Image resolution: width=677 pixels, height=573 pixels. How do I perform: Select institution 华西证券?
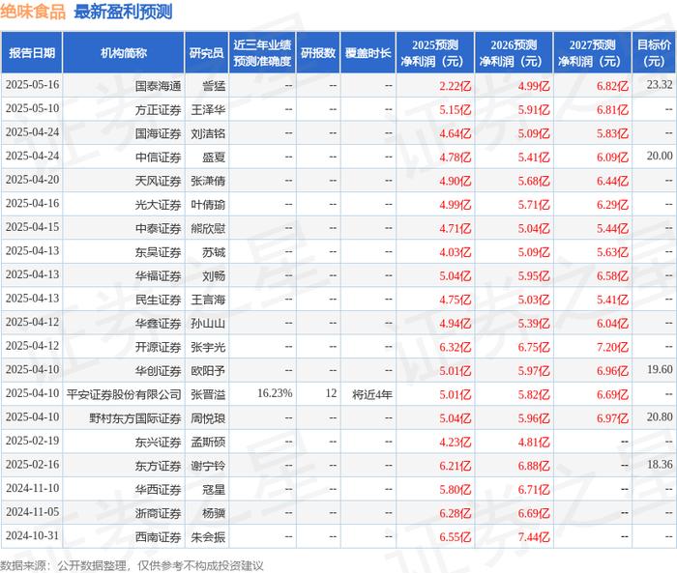click(158, 490)
